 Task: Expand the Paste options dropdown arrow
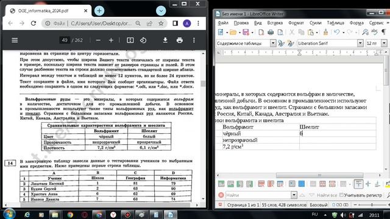tap(317, 32)
